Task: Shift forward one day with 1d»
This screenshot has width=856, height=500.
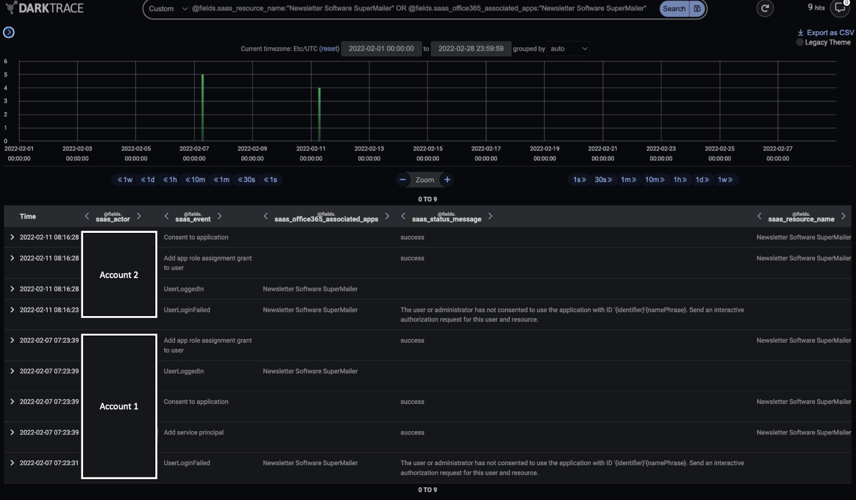Action: 703,180
